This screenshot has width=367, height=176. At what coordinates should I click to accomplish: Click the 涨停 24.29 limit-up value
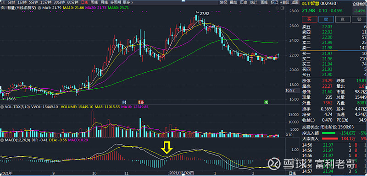(x=327, y=80)
